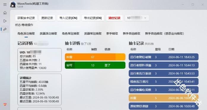Click the WaveTools avatar logo

pos(13,5)
